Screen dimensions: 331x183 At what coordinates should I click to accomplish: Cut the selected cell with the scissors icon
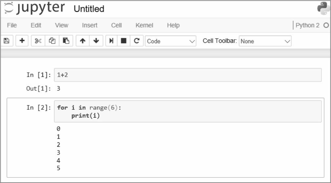click(38, 41)
